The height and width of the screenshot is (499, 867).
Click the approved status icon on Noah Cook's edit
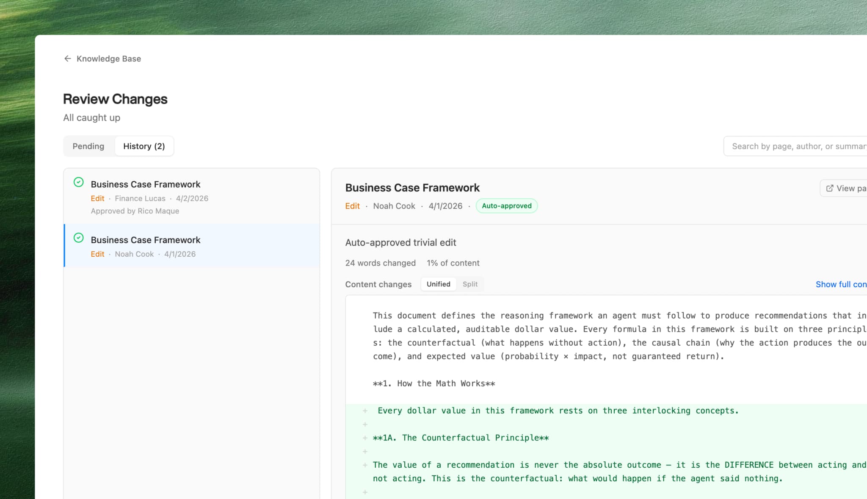[x=78, y=238]
